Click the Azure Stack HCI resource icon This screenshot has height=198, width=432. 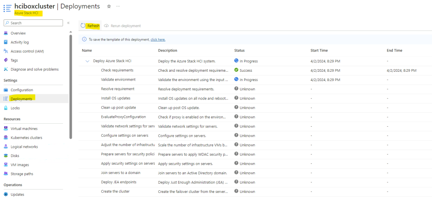tap(8, 8)
